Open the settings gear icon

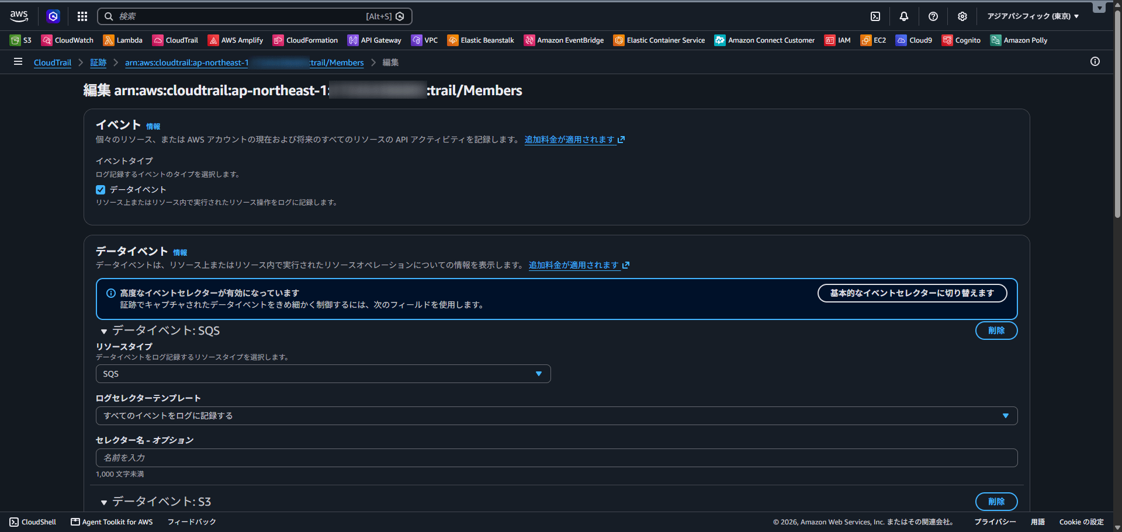962,16
